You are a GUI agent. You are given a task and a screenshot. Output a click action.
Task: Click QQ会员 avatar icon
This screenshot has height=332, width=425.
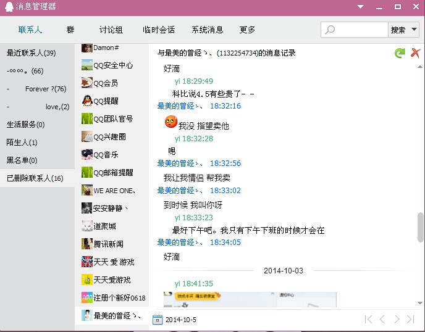coord(86,83)
